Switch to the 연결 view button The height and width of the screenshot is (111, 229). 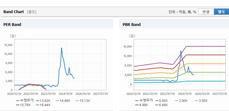tap(206, 12)
